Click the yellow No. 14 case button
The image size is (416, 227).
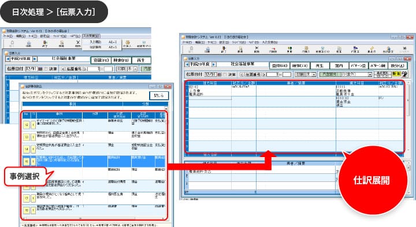point(26,149)
